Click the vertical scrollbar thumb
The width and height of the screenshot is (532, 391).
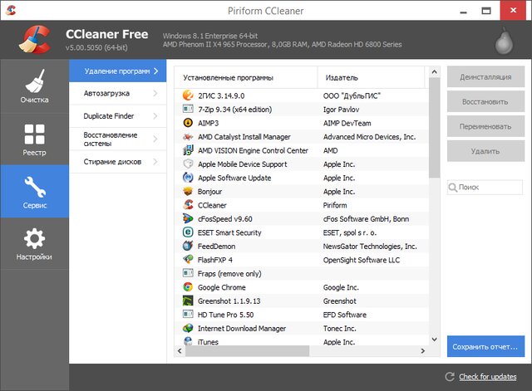(434, 128)
